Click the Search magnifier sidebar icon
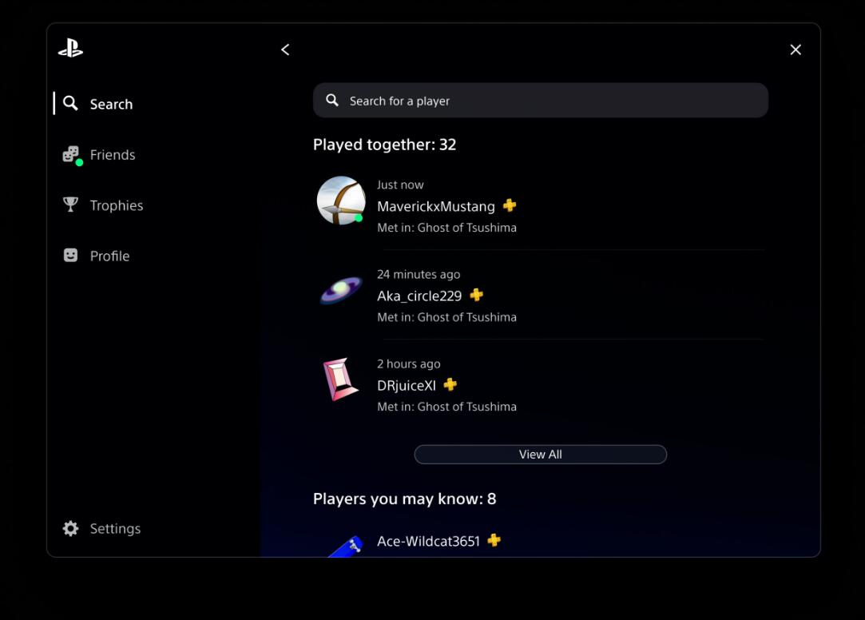The image size is (865, 620). point(70,103)
